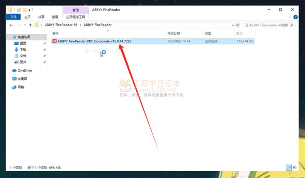Click the pin icon next to 下载
305x178 pixels.
44,50
